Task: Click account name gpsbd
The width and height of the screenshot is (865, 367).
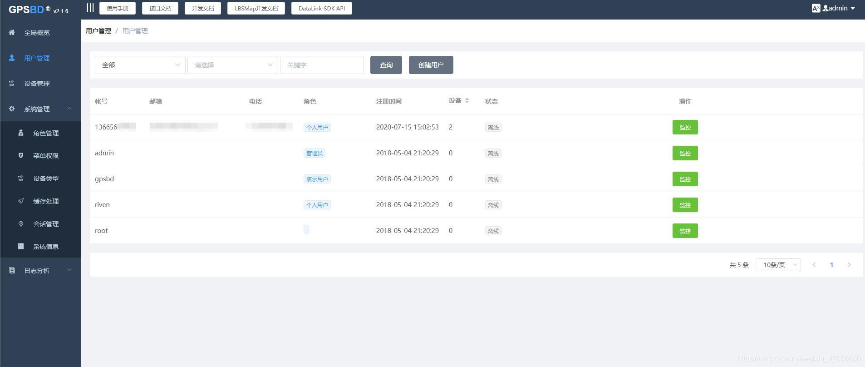Action: (104, 179)
